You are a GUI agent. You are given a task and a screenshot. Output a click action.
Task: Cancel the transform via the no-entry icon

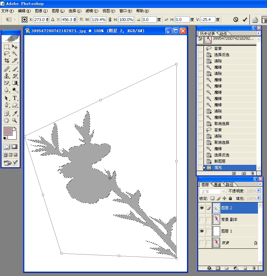236,19
